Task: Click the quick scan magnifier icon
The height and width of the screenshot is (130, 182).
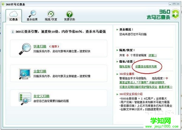Action: [25, 49]
